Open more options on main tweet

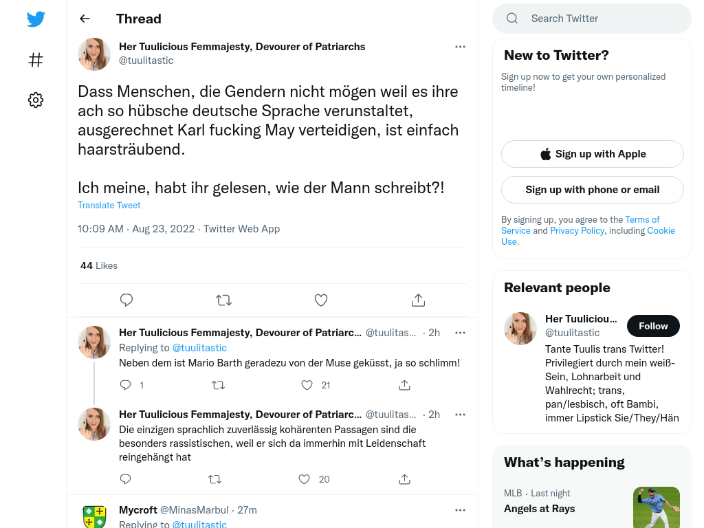click(460, 47)
